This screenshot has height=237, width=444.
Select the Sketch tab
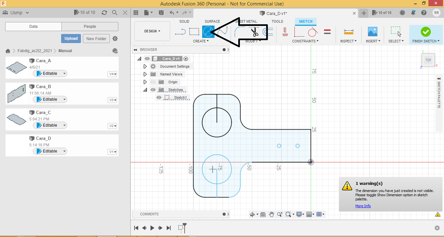306,21
